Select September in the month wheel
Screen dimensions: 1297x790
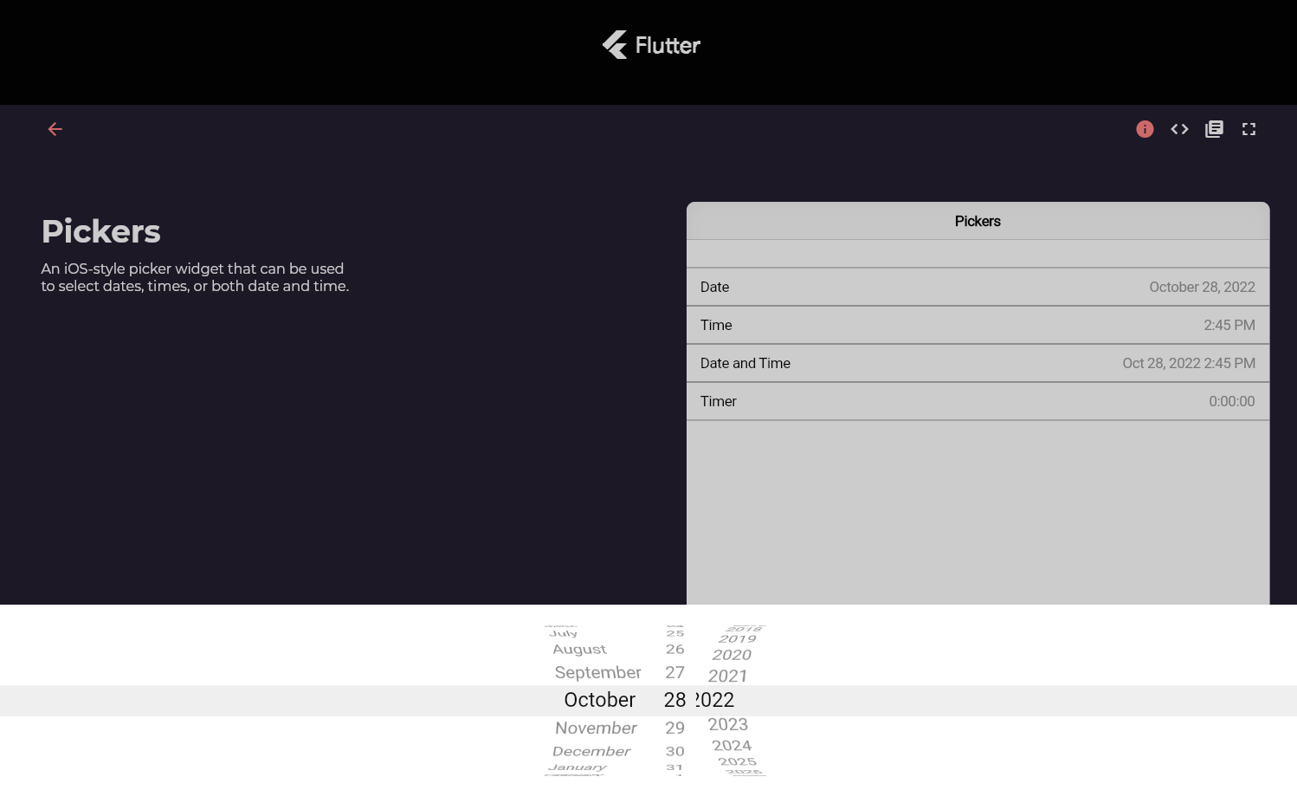[x=597, y=672]
